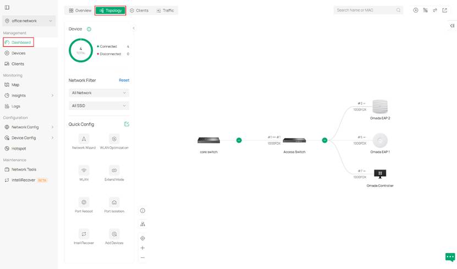Switch to the Traffic tab
Image resolution: width=457 pixels, height=269 pixels.
point(165,10)
